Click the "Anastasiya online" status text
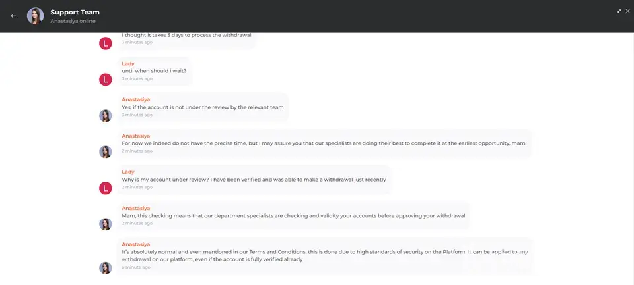 click(73, 21)
